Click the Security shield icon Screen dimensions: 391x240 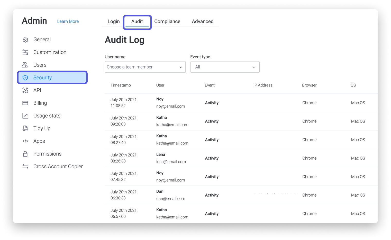point(25,78)
